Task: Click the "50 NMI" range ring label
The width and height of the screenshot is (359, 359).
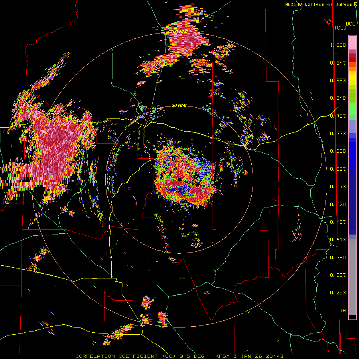Action: coord(179,105)
